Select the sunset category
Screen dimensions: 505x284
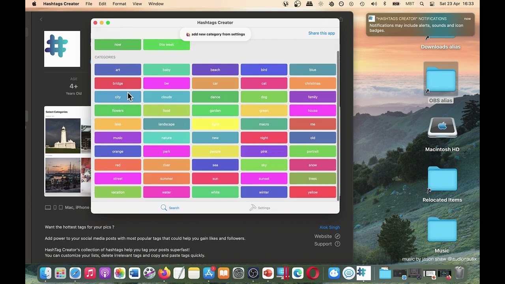click(x=264, y=179)
